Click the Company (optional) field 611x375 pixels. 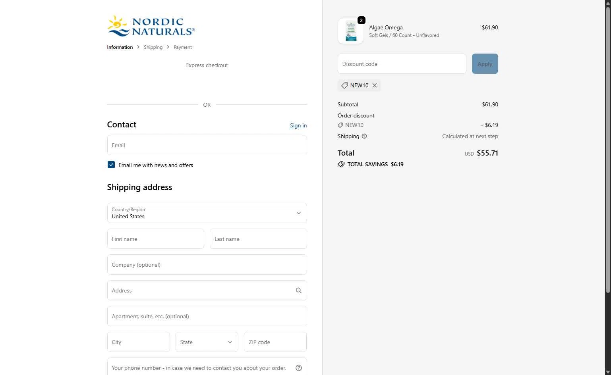[x=207, y=264]
